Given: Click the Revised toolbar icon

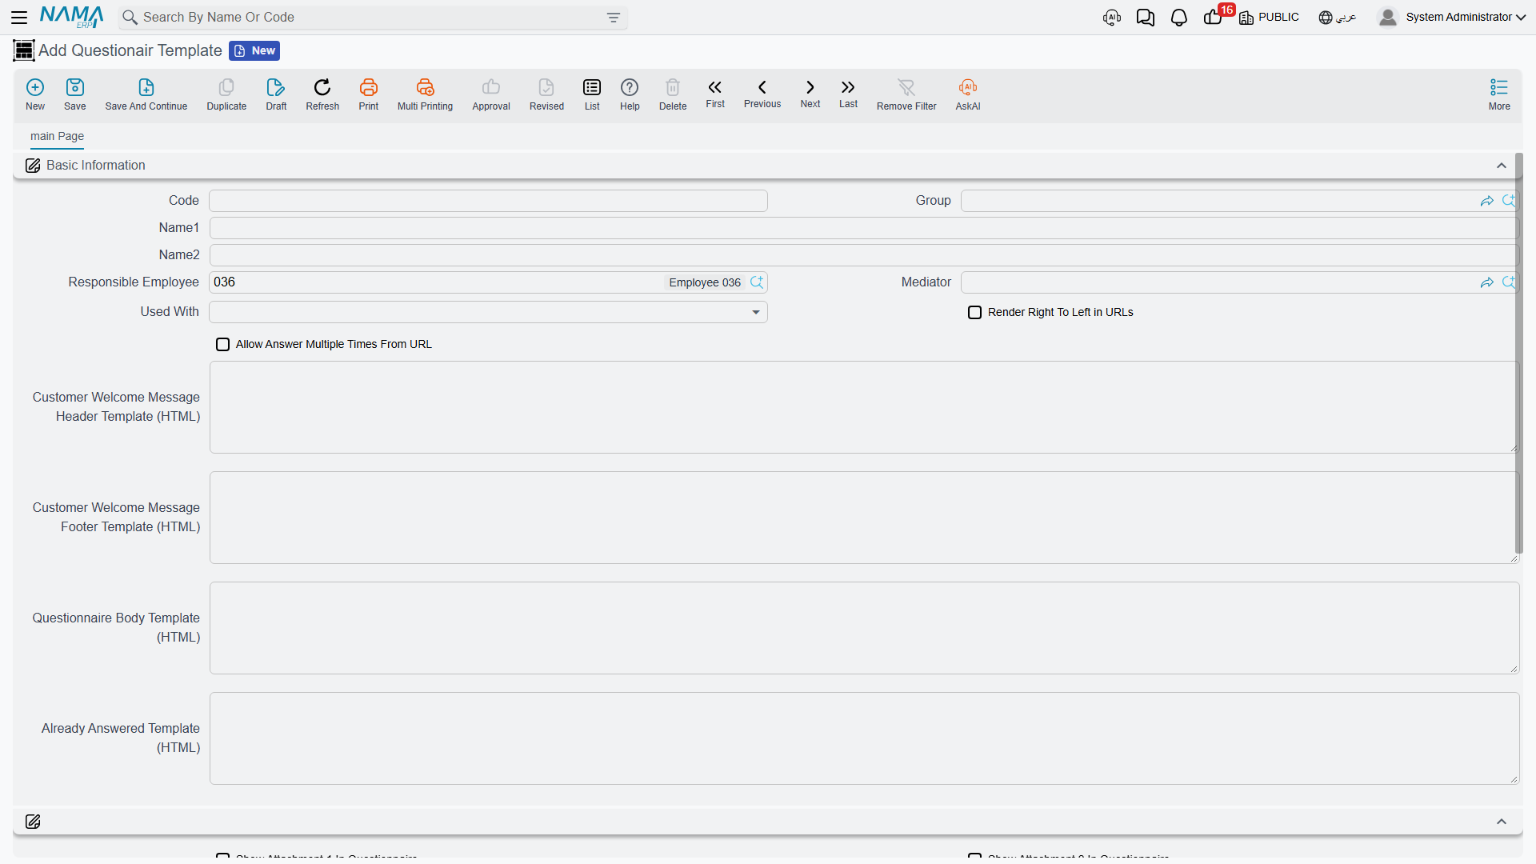Looking at the screenshot, I should point(546,94).
